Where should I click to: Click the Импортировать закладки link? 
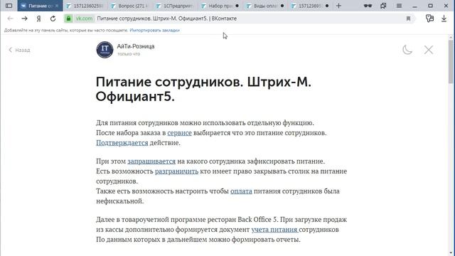tap(155, 30)
